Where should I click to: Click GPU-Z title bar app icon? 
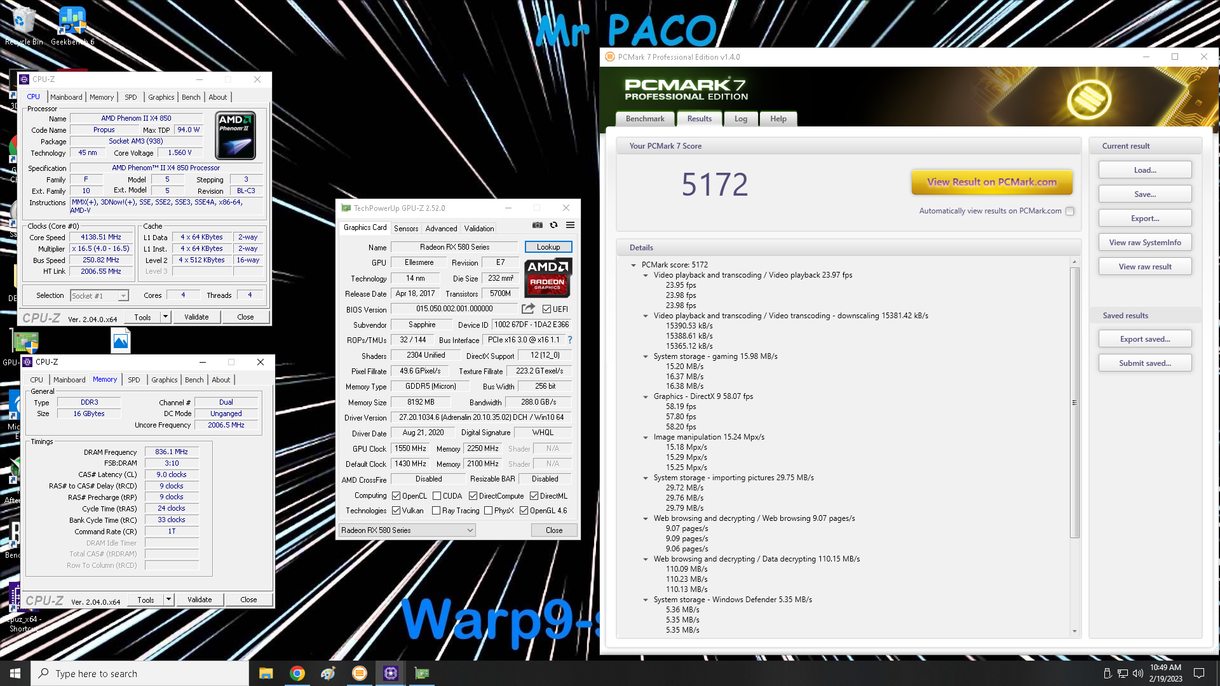(346, 208)
